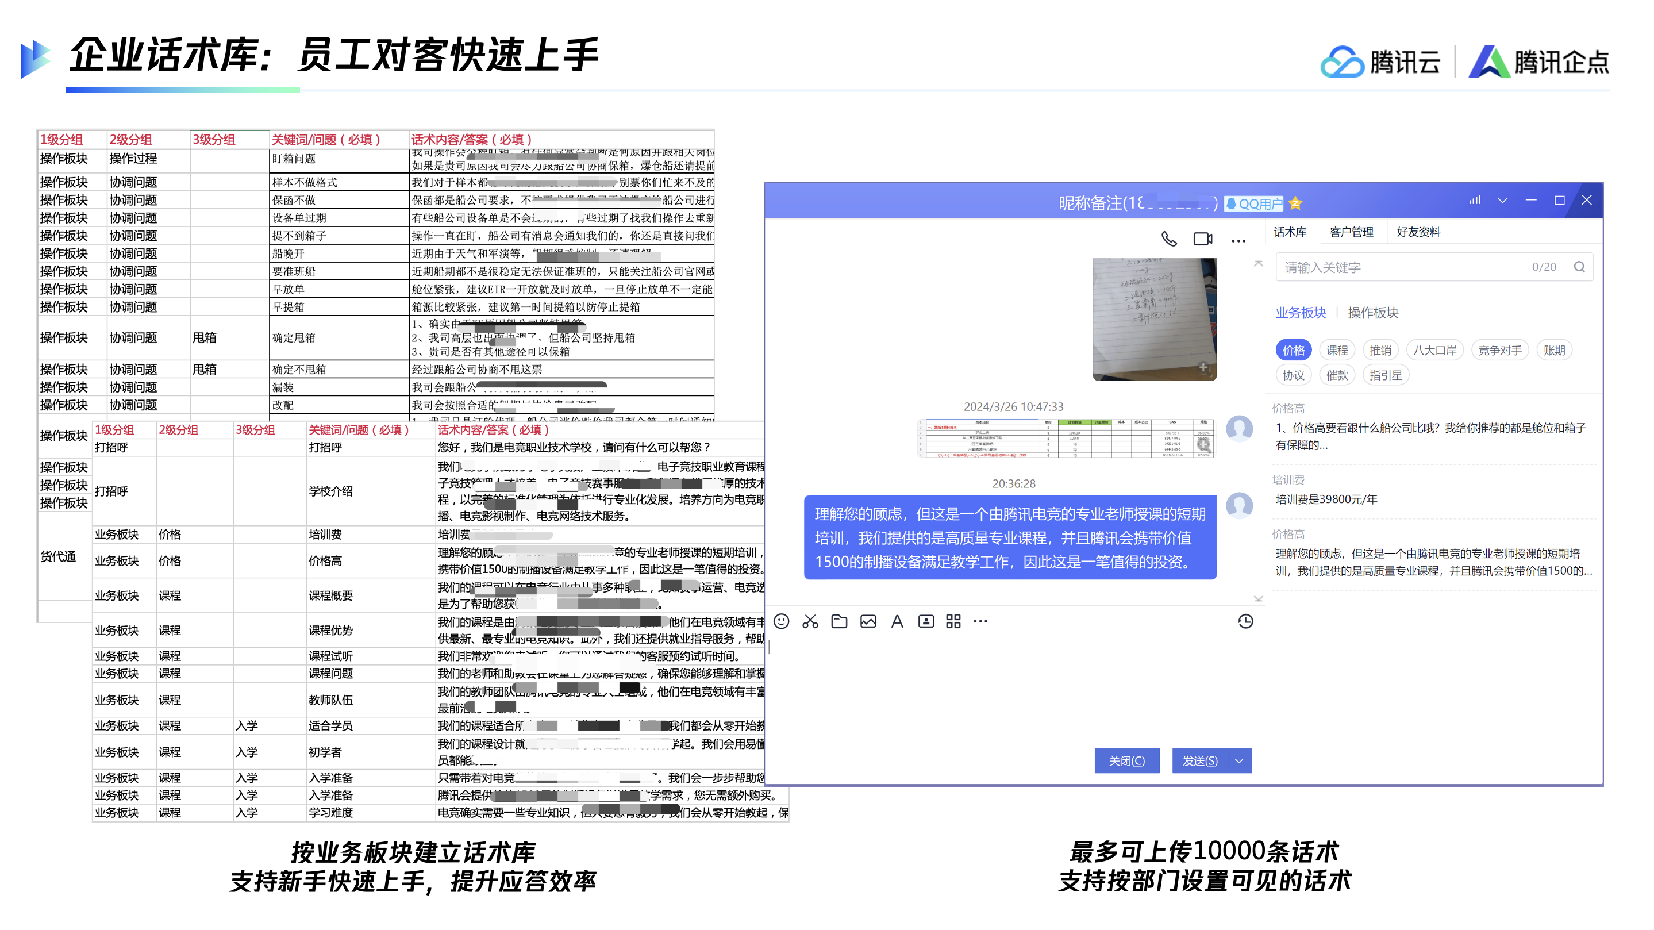
Task: Click 货代通 label in the left table
Action: coord(58,556)
